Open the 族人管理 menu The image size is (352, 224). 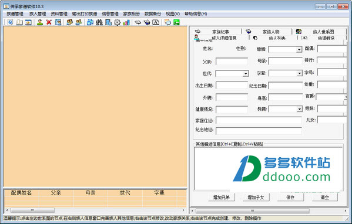point(38,14)
